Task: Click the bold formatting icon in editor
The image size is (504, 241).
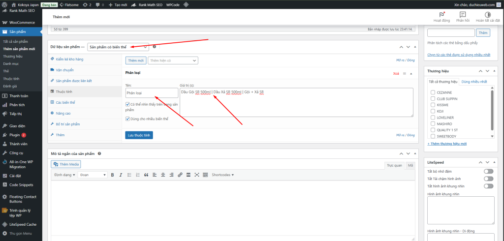Action: (x=112, y=175)
